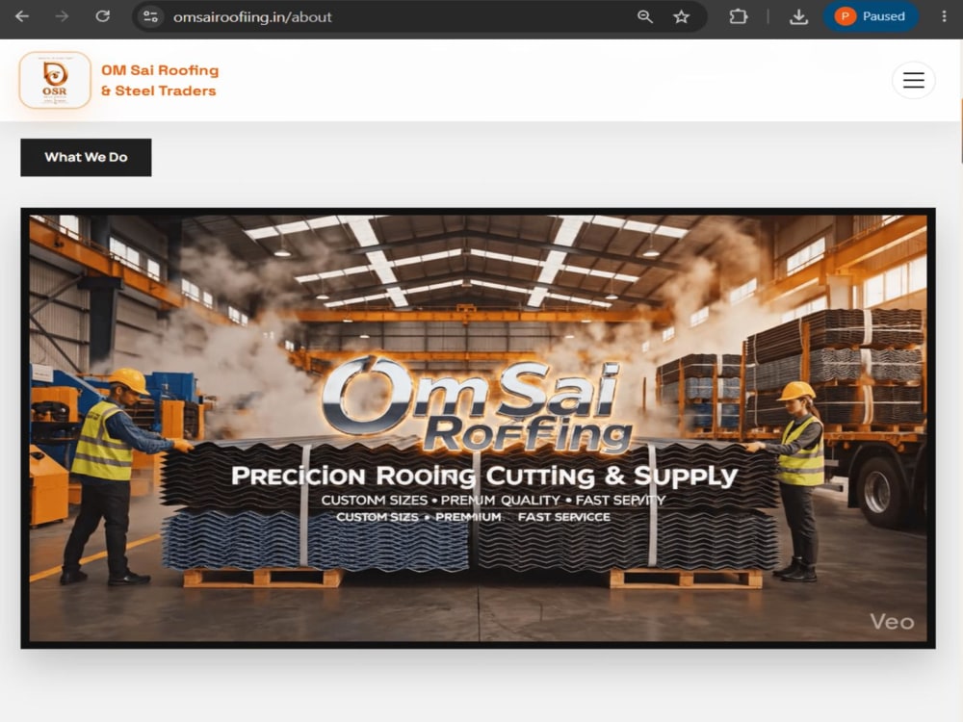Open the hamburger navigation menu
This screenshot has width=963, height=722.
tap(913, 81)
